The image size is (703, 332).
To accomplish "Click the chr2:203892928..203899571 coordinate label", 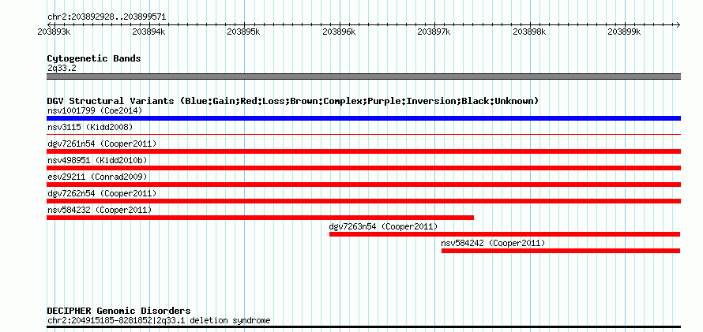I will (x=107, y=17).
